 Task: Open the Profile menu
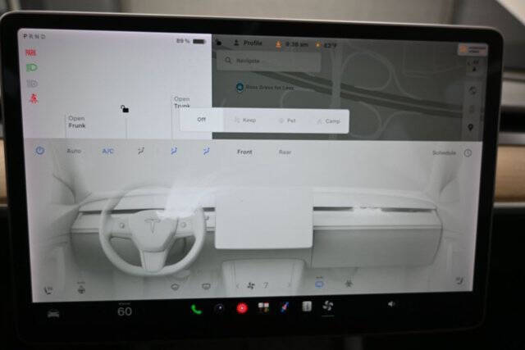coord(248,43)
